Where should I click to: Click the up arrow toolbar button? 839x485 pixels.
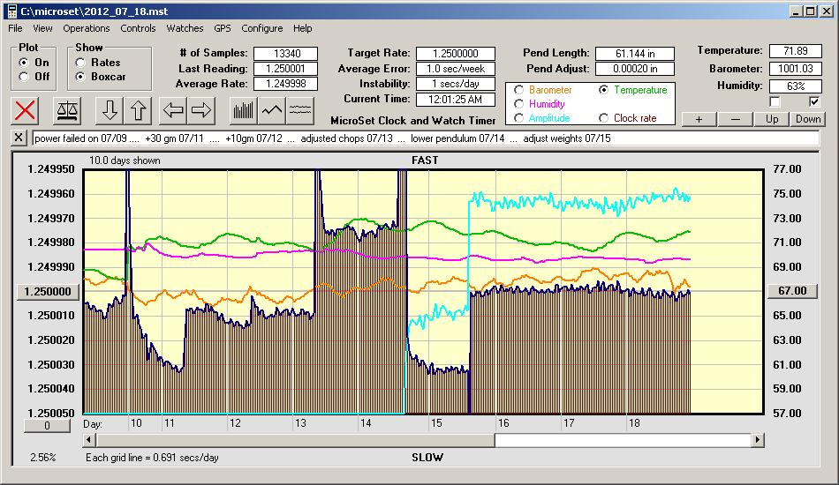pyautogui.click(x=138, y=110)
